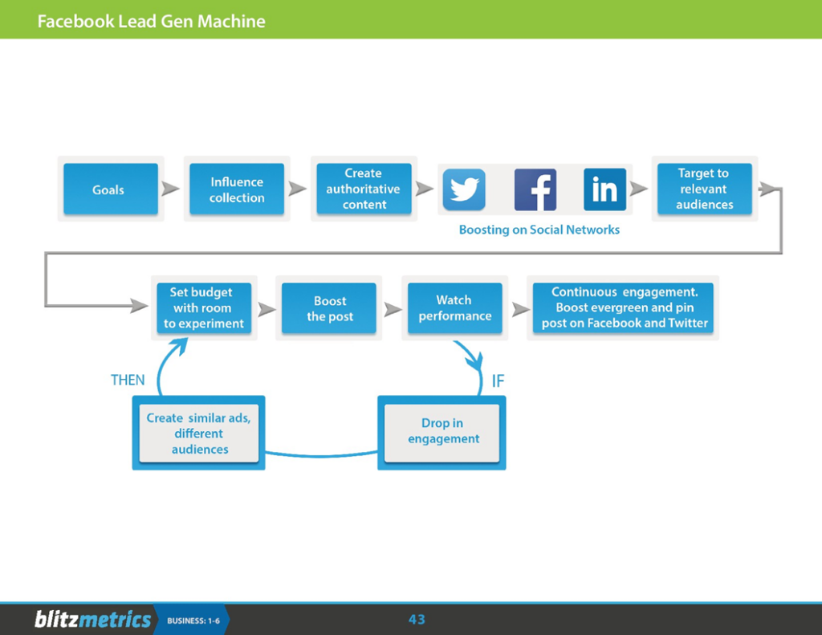This screenshot has height=635, width=822.
Task: Select the Influence collection box
Action: click(237, 189)
